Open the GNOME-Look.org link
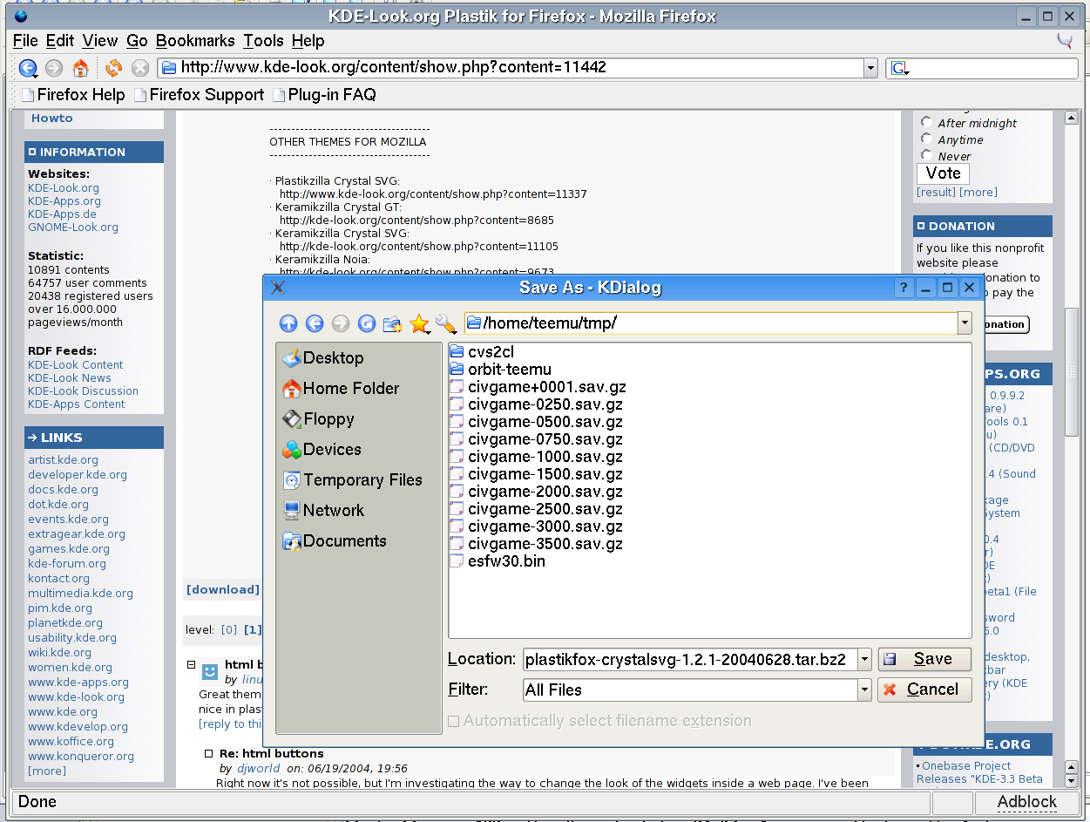Image resolution: width=1090 pixels, height=822 pixels. (73, 227)
